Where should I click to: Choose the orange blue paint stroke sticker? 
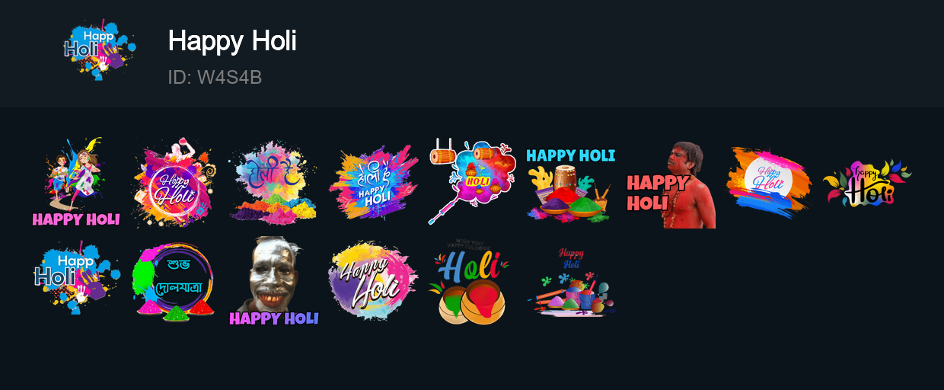click(769, 183)
